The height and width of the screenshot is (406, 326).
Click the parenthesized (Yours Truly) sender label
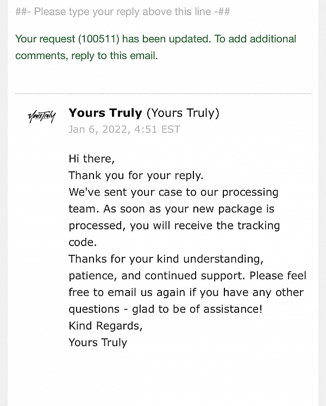click(183, 113)
